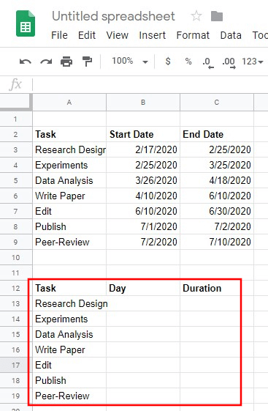
Task: Open the 100% zoom dropdown
Action: point(130,62)
